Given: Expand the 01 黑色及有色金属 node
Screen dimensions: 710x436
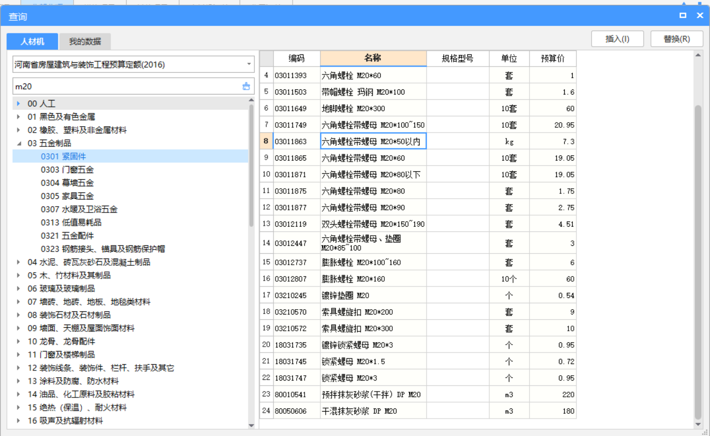Looking at the screenshot, I should [19, 117].
